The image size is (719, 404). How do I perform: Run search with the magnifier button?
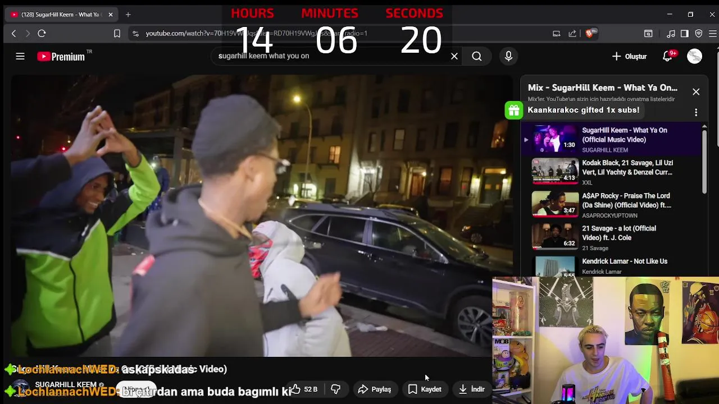click(477, 56)
